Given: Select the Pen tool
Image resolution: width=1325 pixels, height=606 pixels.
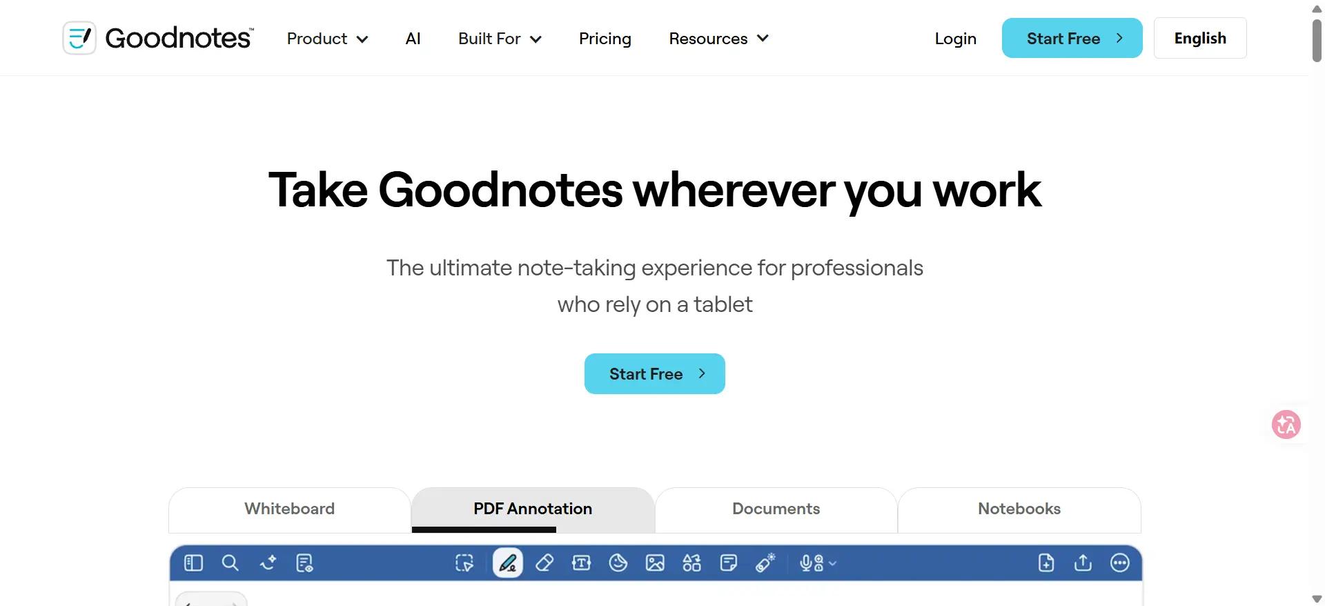Looking at the screenshot, I should tap(508, 563).
